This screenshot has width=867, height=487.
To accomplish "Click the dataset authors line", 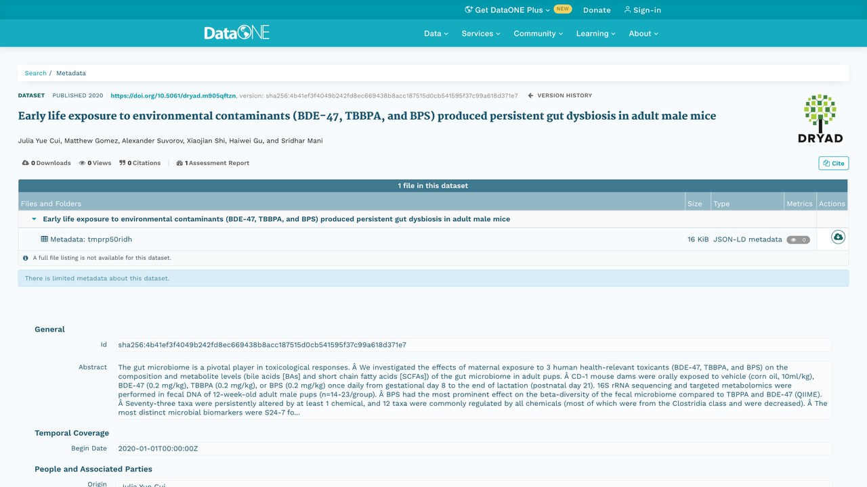I will point(171,141).
